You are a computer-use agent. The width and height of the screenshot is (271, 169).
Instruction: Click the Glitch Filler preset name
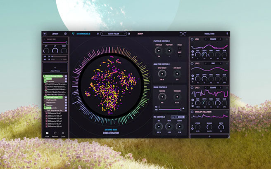pyautogui.click(x=114, y=34)
